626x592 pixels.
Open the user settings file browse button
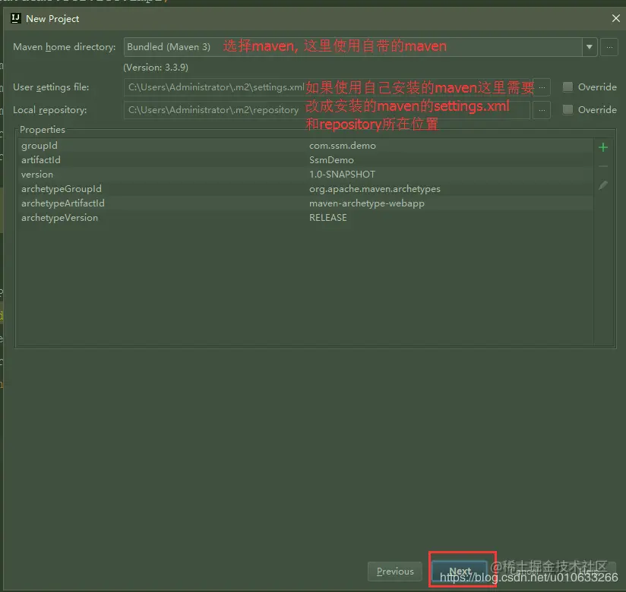coord(542,87)
